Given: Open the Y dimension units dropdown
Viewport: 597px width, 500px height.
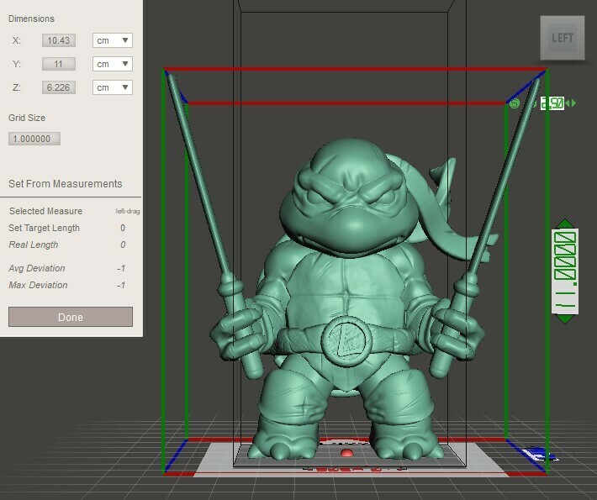Looking at the screenshot, I should click(x=114, y=64).
